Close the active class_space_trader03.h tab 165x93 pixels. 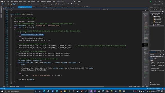coord(31,7)
